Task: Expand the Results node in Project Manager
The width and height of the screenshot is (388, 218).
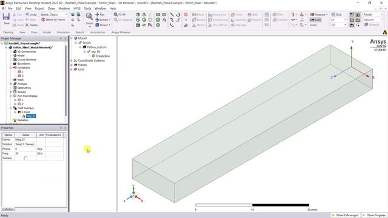Action: [11, 92]
